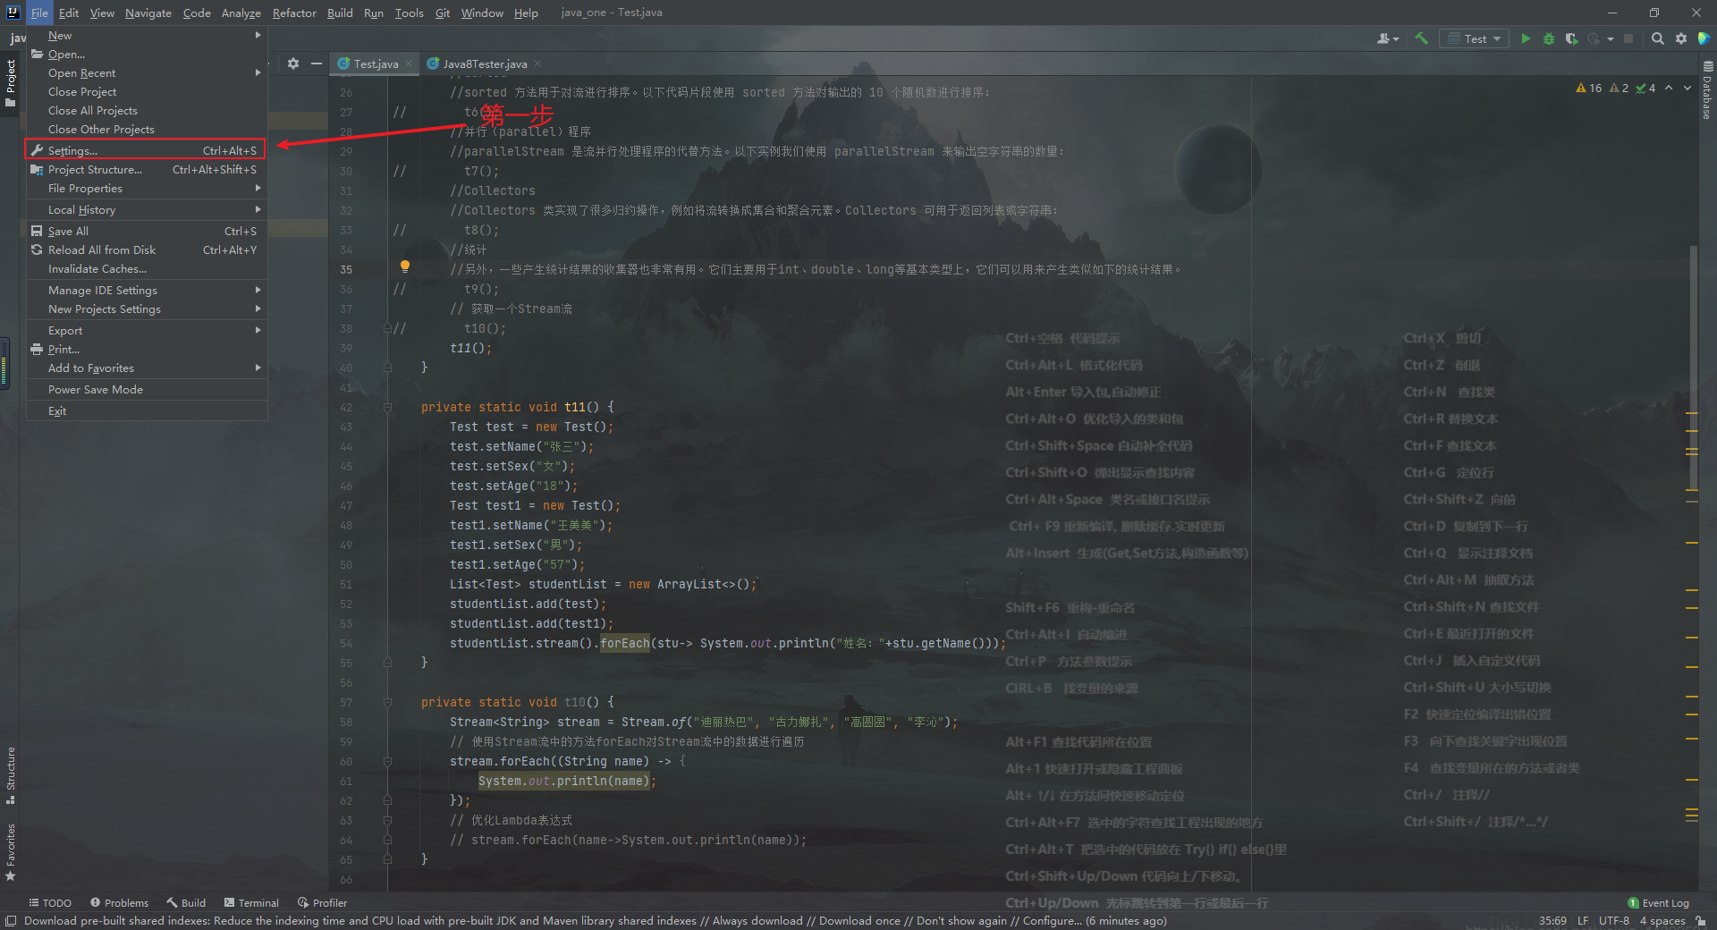Open dropdown arrow next to profiler icon

click(1610, 39)
